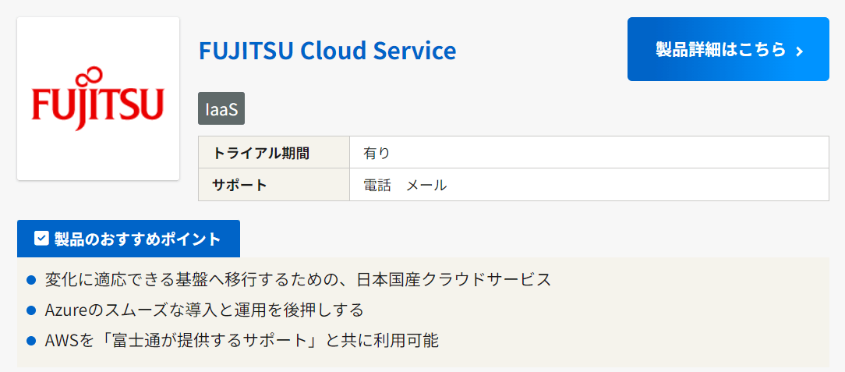Click the 製品詳細はこちら label text
The image size is (845, 372).
coord(720,49)
